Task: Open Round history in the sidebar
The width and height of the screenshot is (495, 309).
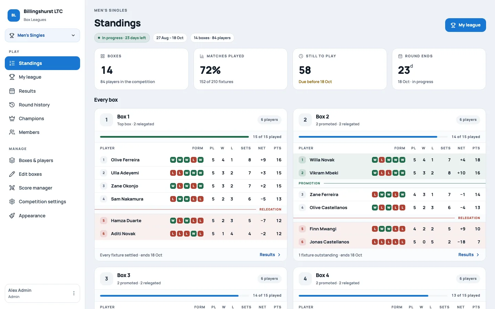Action: click(x=42, y=105)
